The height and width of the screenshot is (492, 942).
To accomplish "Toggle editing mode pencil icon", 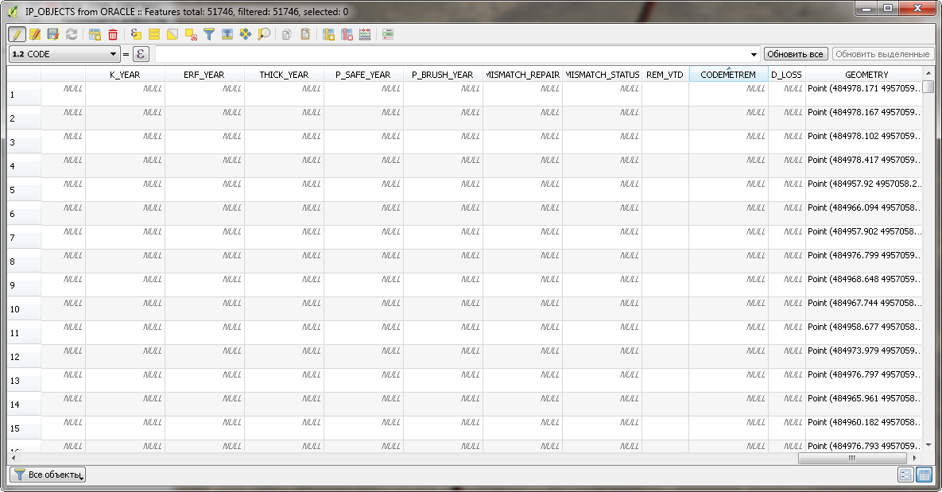I will click(17, 34).
